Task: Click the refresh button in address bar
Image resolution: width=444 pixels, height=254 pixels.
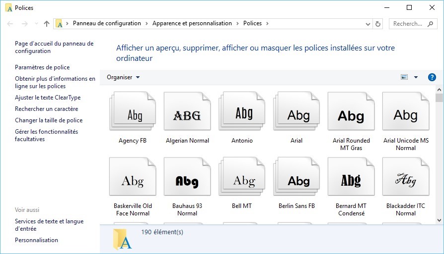Action: click(x=378, y=24)
